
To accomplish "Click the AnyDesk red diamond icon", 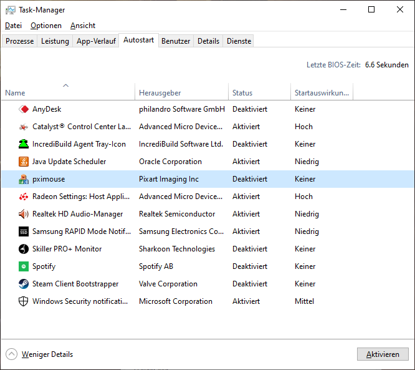I will click(24, 109).
